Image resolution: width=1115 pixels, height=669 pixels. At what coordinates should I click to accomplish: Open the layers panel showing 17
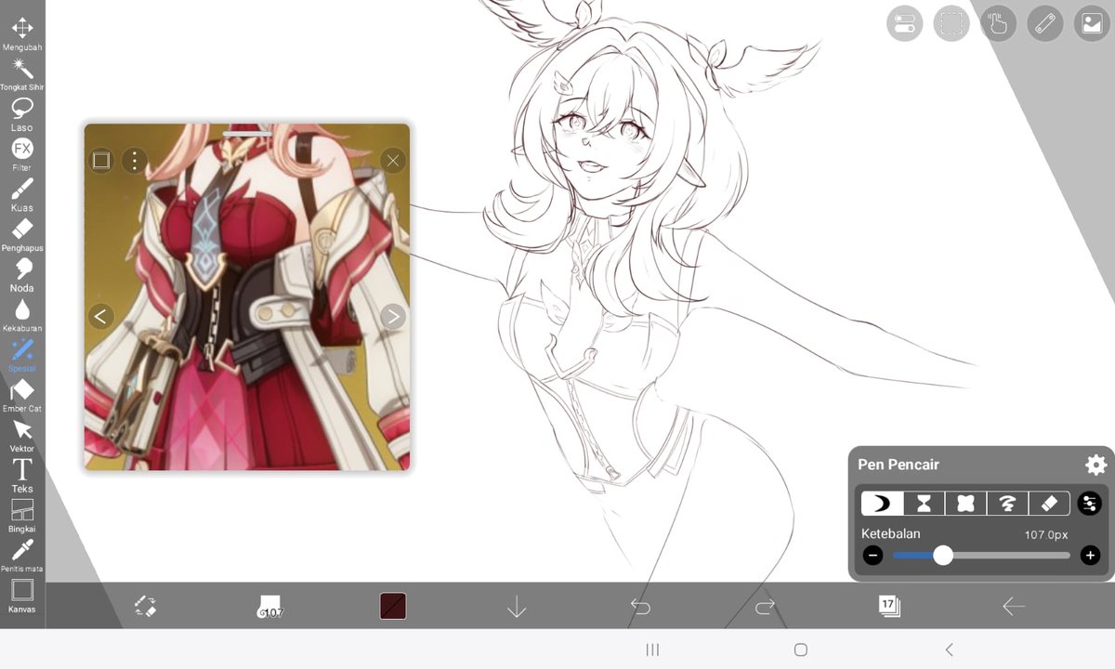[889, 607]
